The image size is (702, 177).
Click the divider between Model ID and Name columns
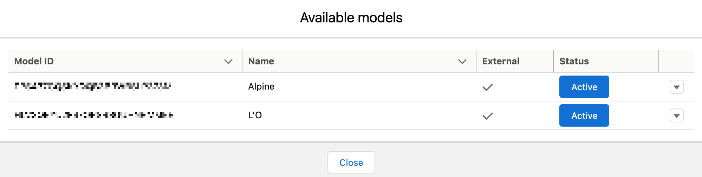(x=242, y=61)
